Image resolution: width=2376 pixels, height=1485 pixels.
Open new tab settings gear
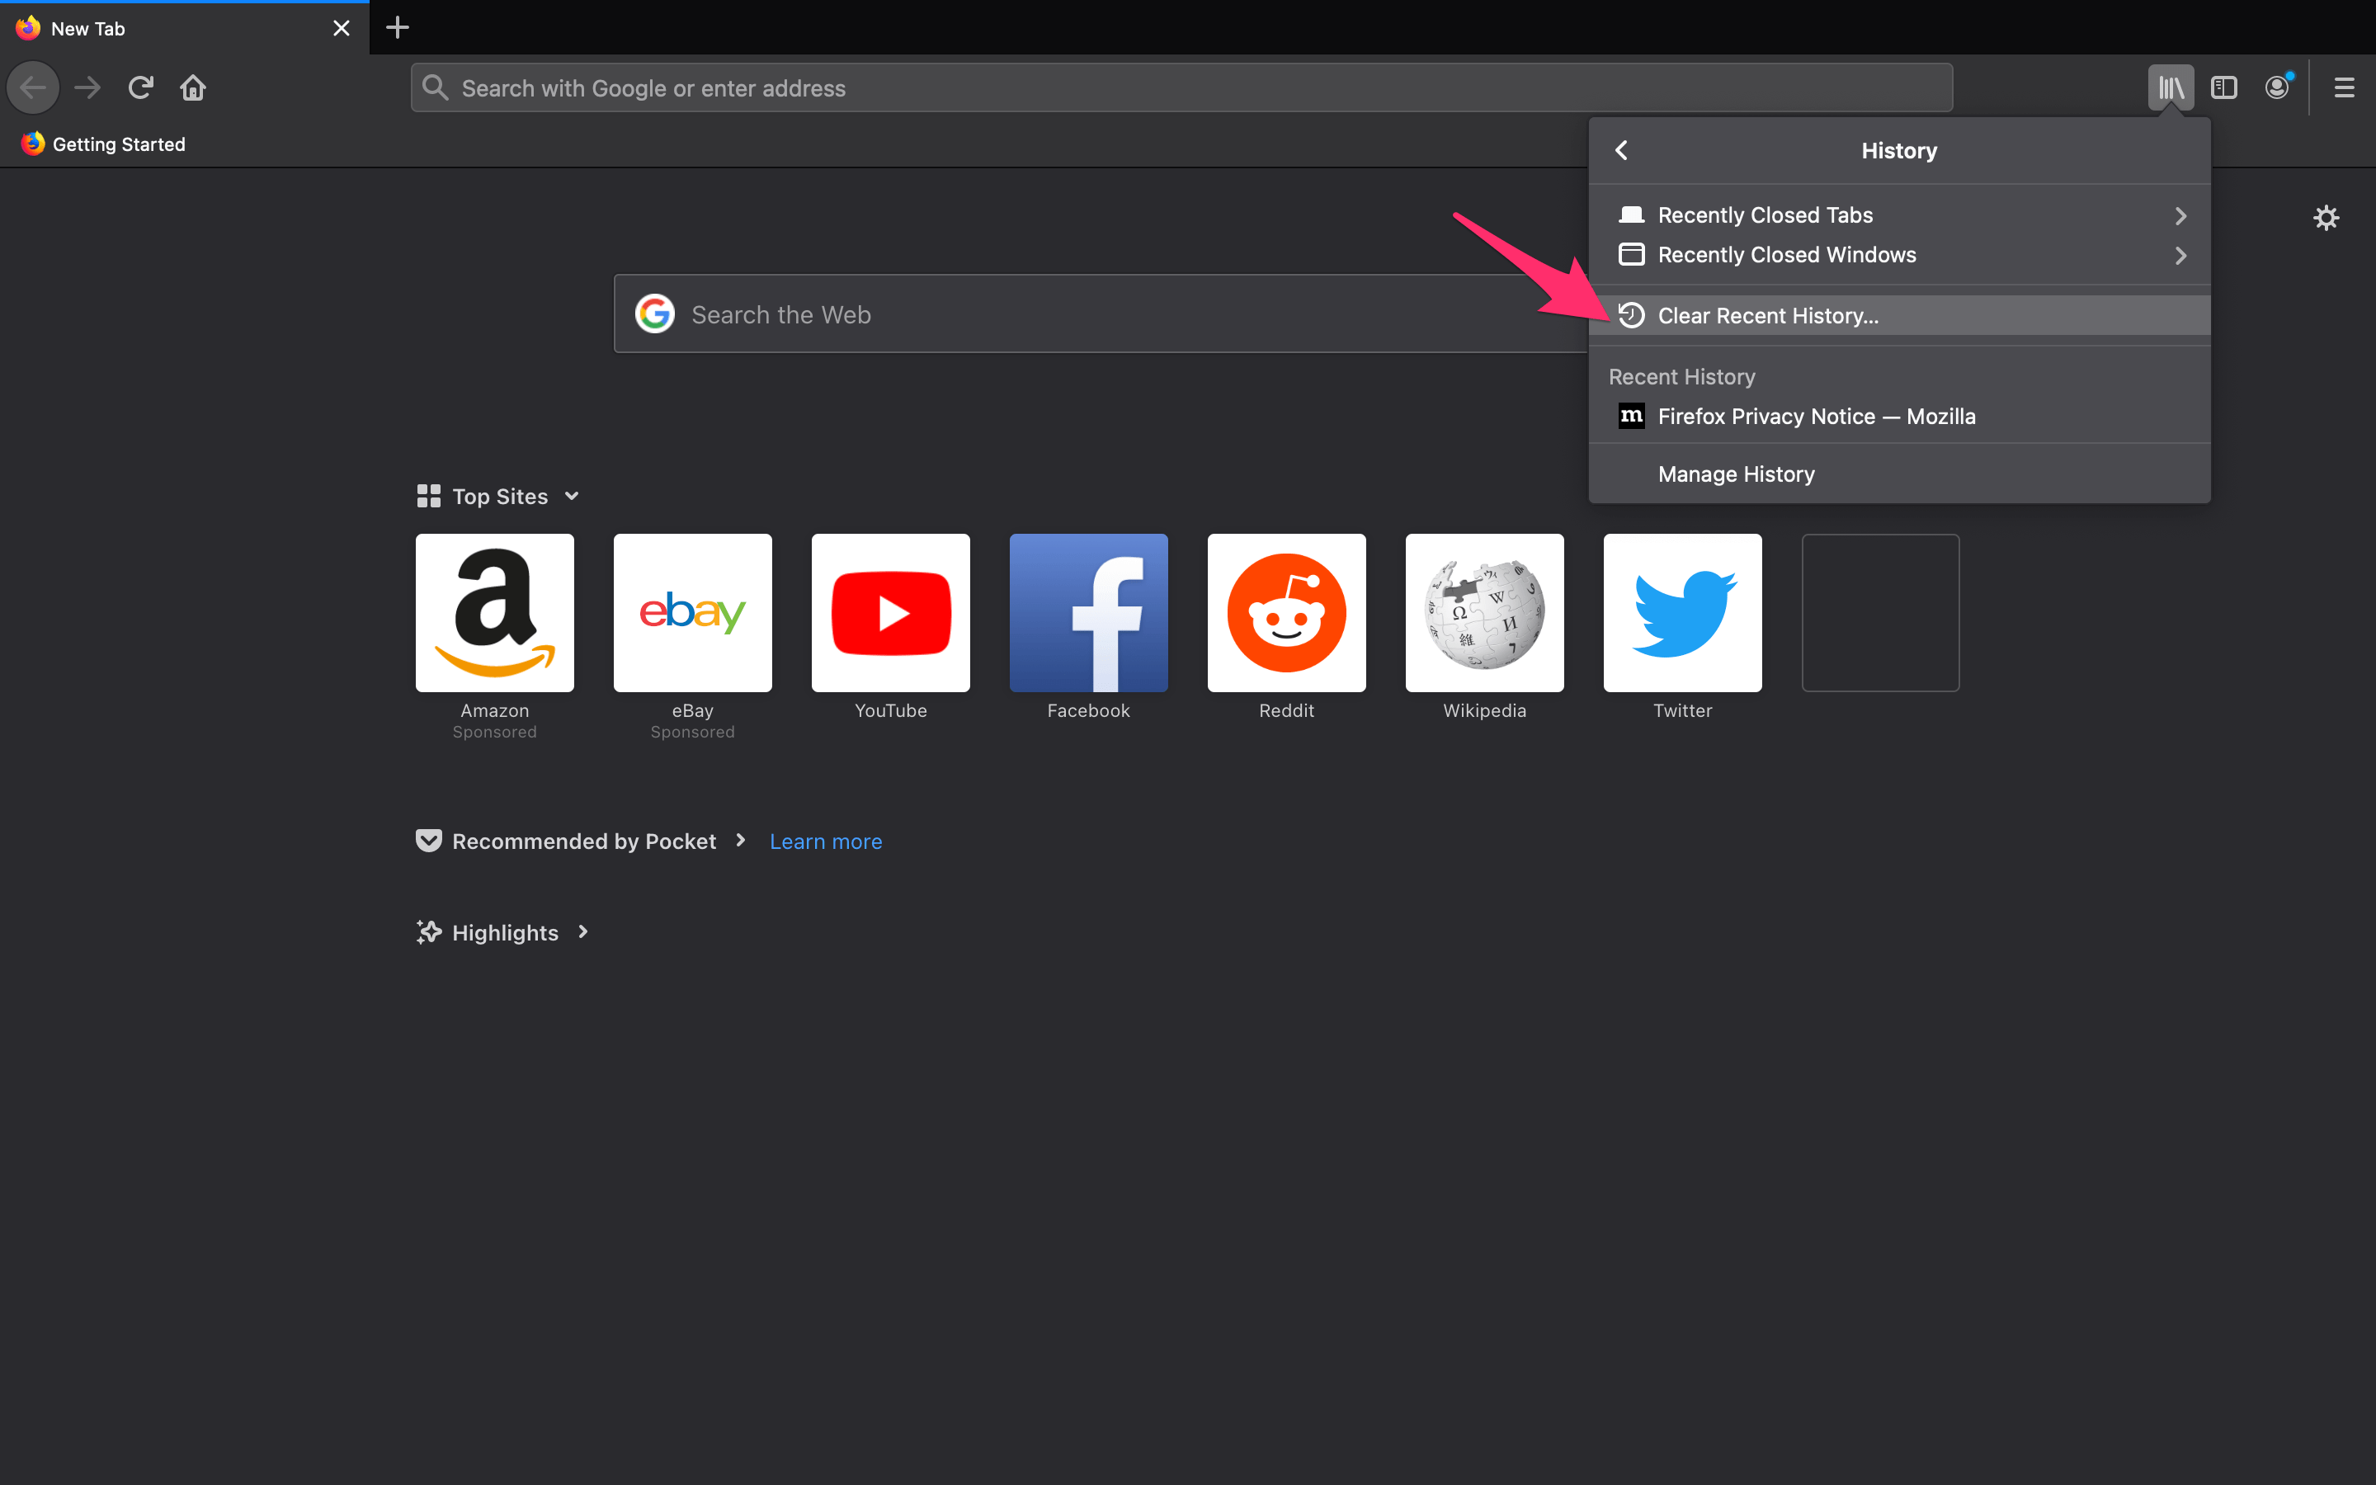tap(2326, 217)
